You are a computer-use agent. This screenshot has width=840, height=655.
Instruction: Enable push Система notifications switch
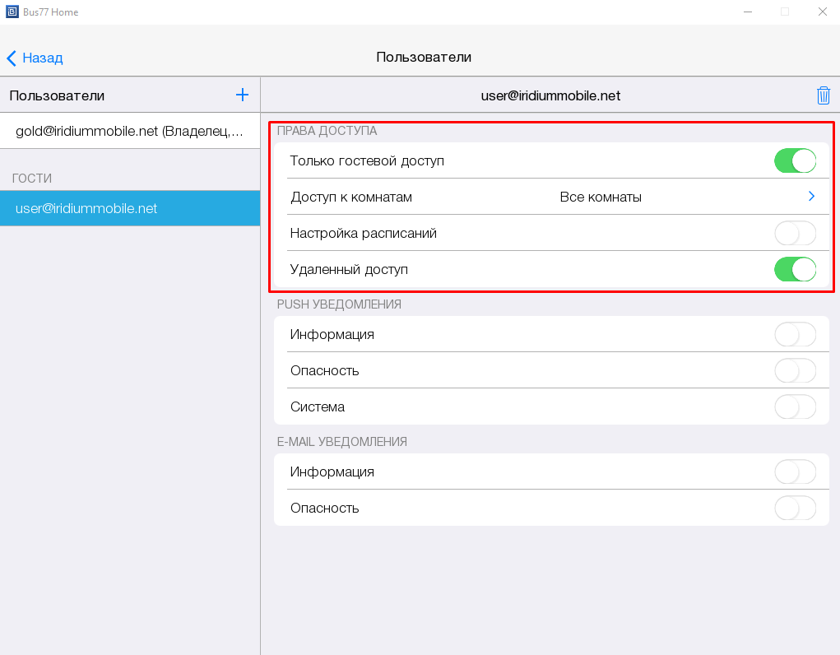click(795, 406)
